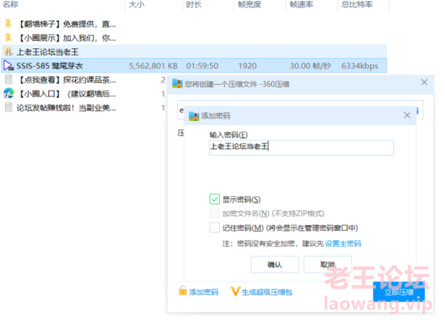Image resolution: width=445 pixels, height=320 pixels.
Task: Sort files by the 大小 column header
Action: pyautogui.click(x=137, y=4)
